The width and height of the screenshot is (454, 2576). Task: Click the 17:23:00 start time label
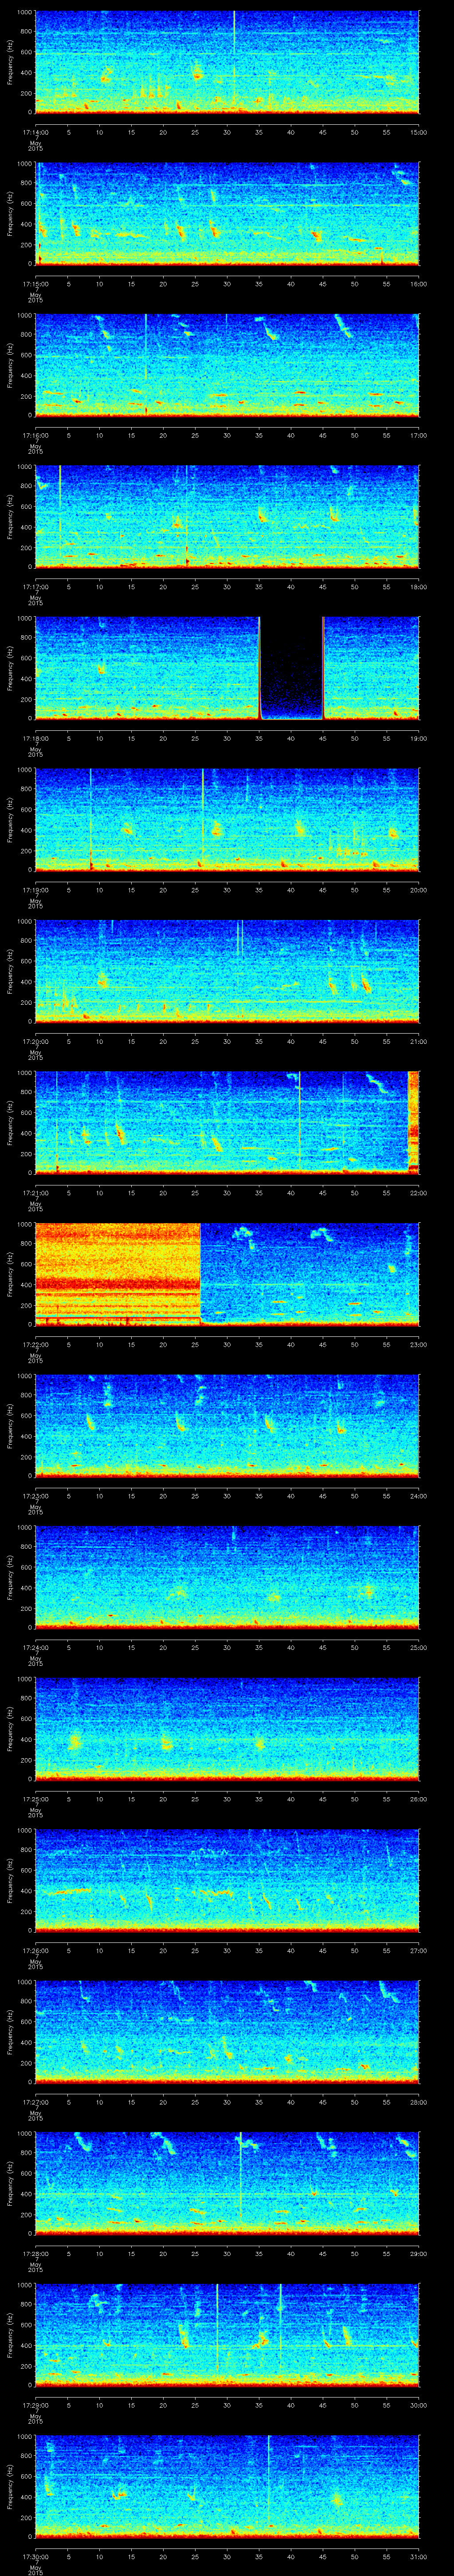click(x=35, y=1495)
